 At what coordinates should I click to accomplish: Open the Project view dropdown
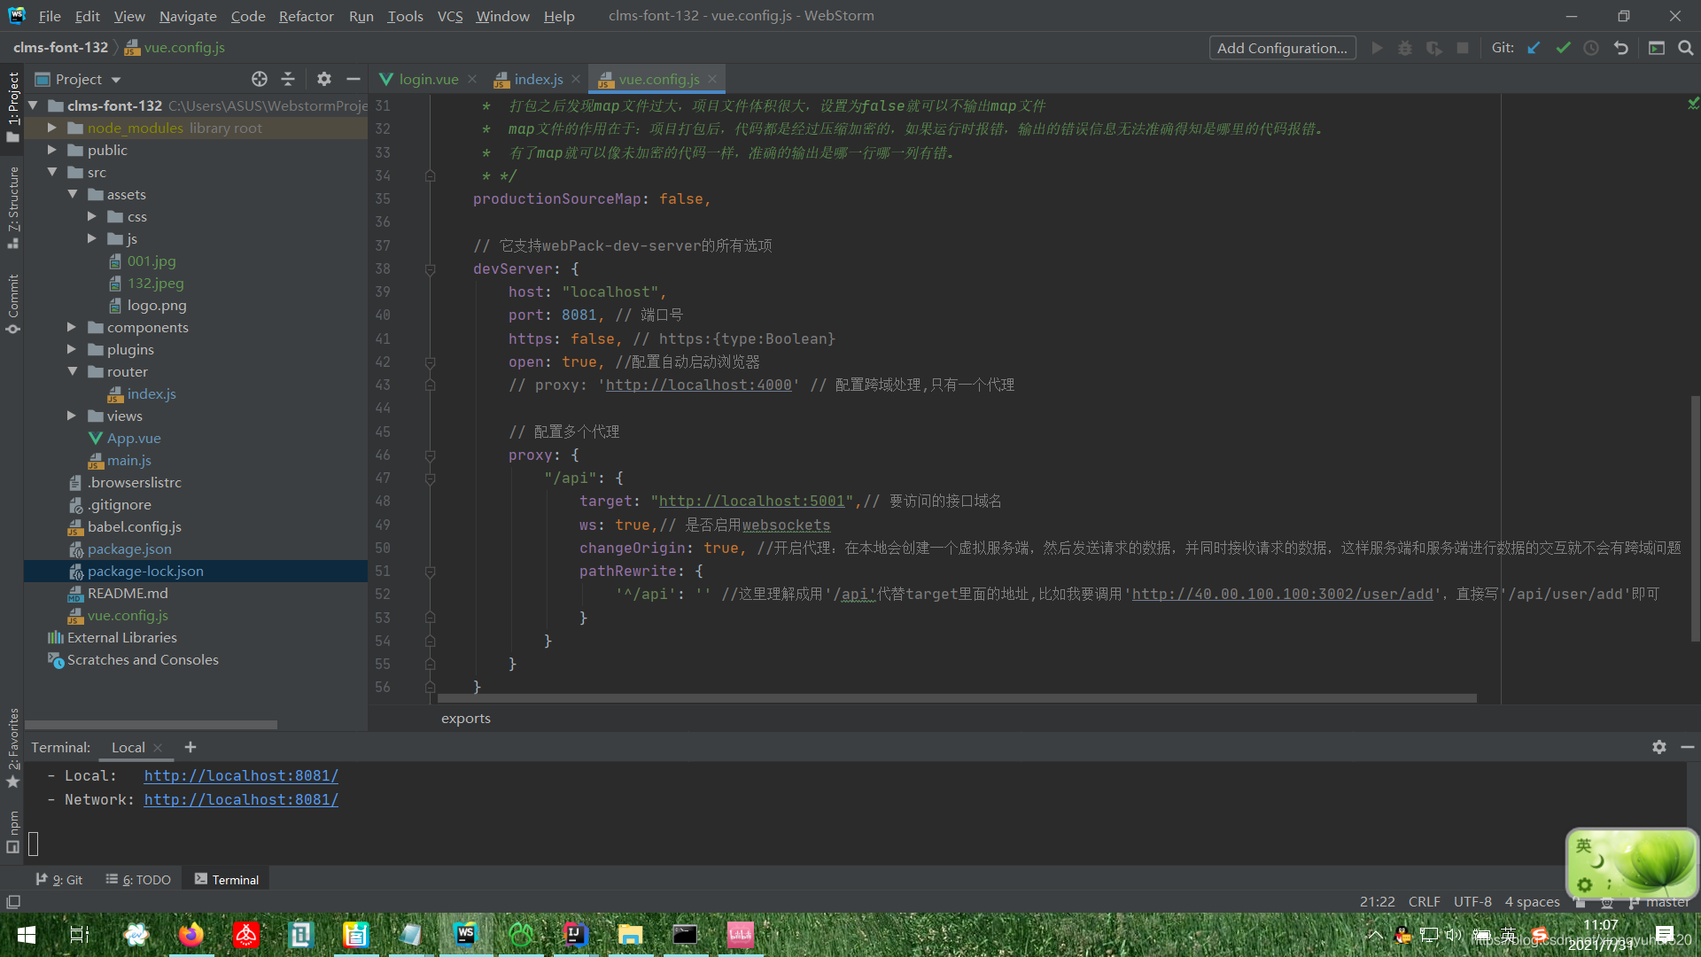coord(116,80)
